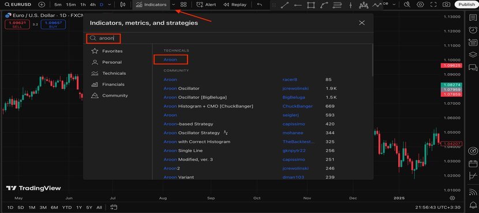Take a chart snapshot with camera icon
This screenshot has width=479, height=213.
click(446, 5)
